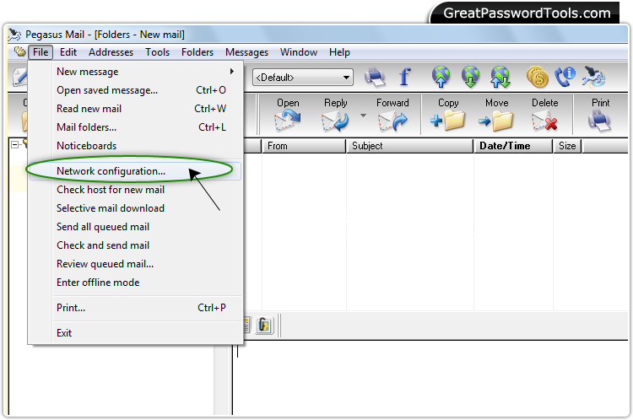Open the Edit menu

click(x=68, y=52)
